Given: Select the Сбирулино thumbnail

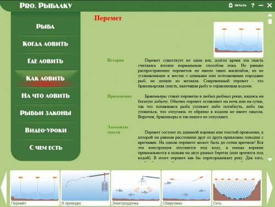Looking at the screenshot, I should pyautogui.click(x=186, y=188).
